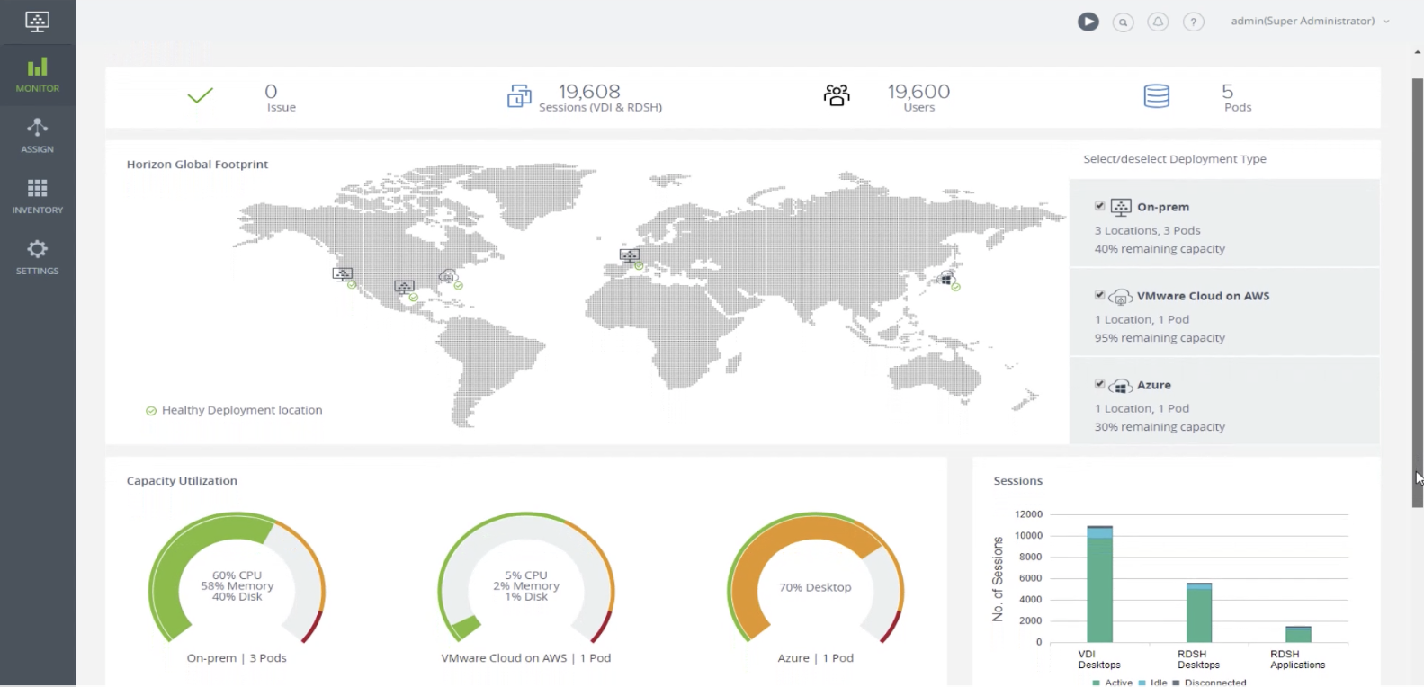Click the help question mark icon
1424x687 pixels.
(1193, 22)
